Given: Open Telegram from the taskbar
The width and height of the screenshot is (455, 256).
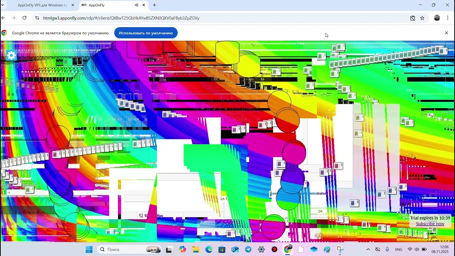Looking at the screenshot, I should 248,250.
